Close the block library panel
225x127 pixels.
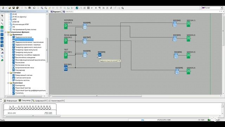click(47, 11)
